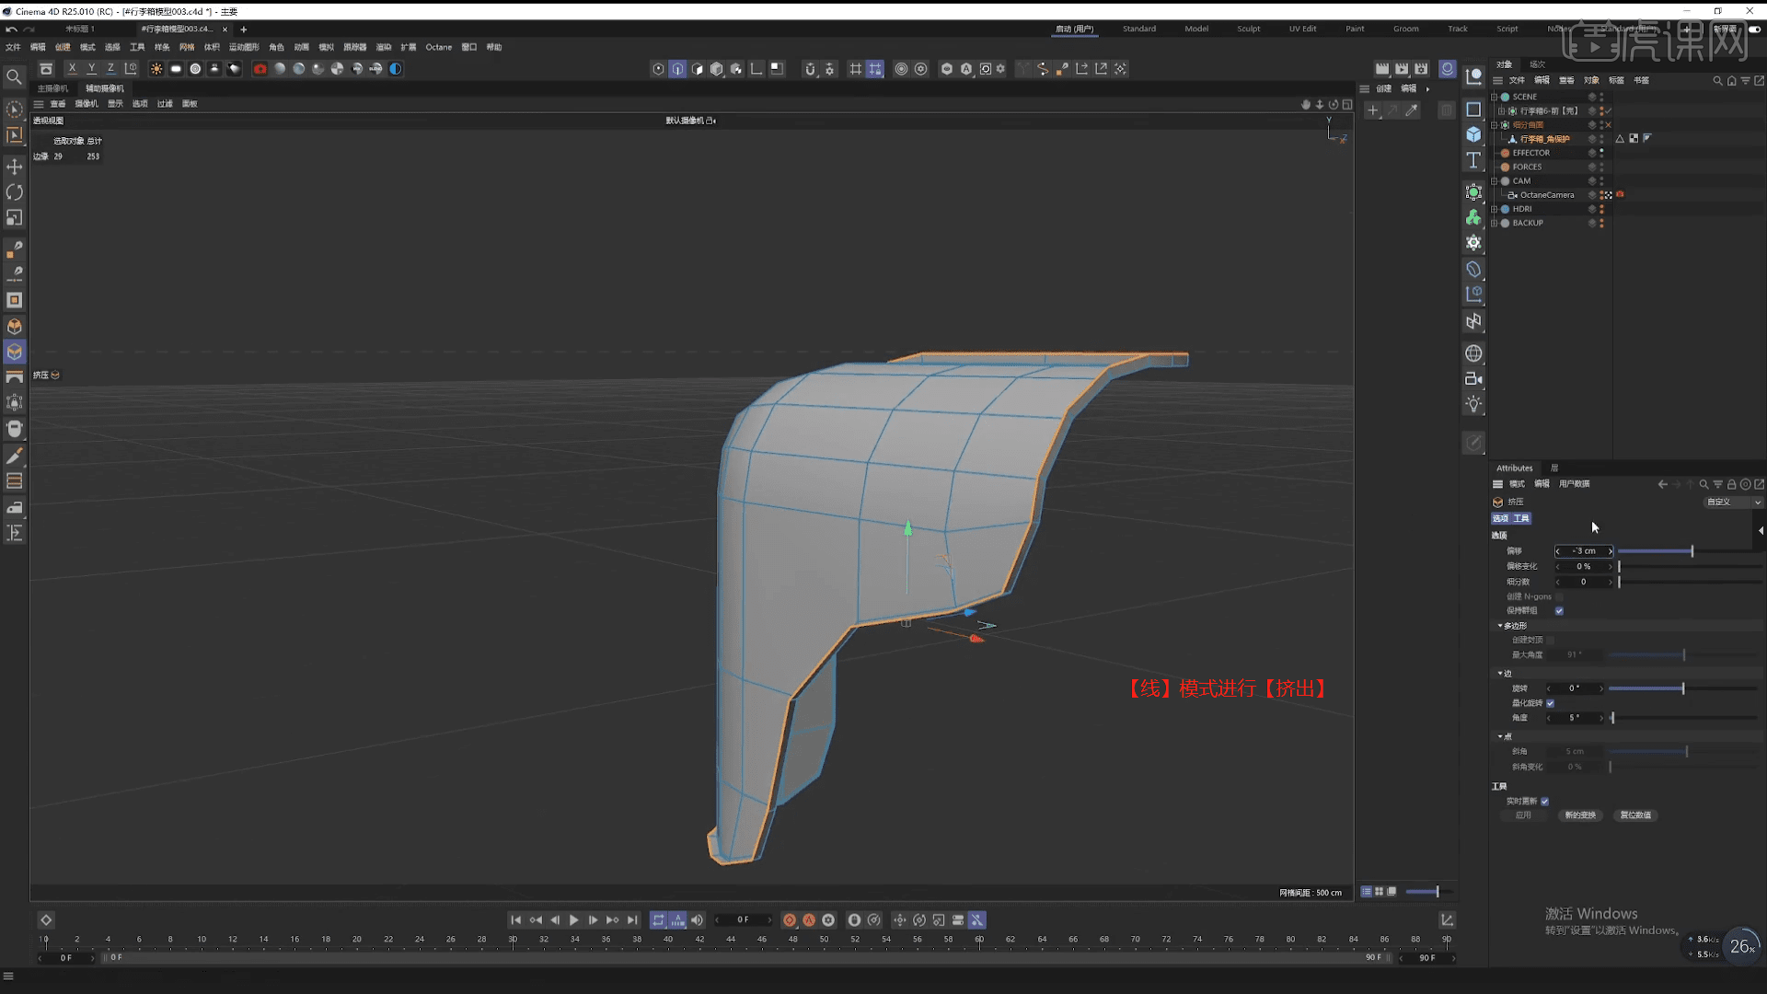Open the 自定义 dropdown in Attributes
The image size is (1767, 994).
pyautogui.click(x=1733, y=503)
